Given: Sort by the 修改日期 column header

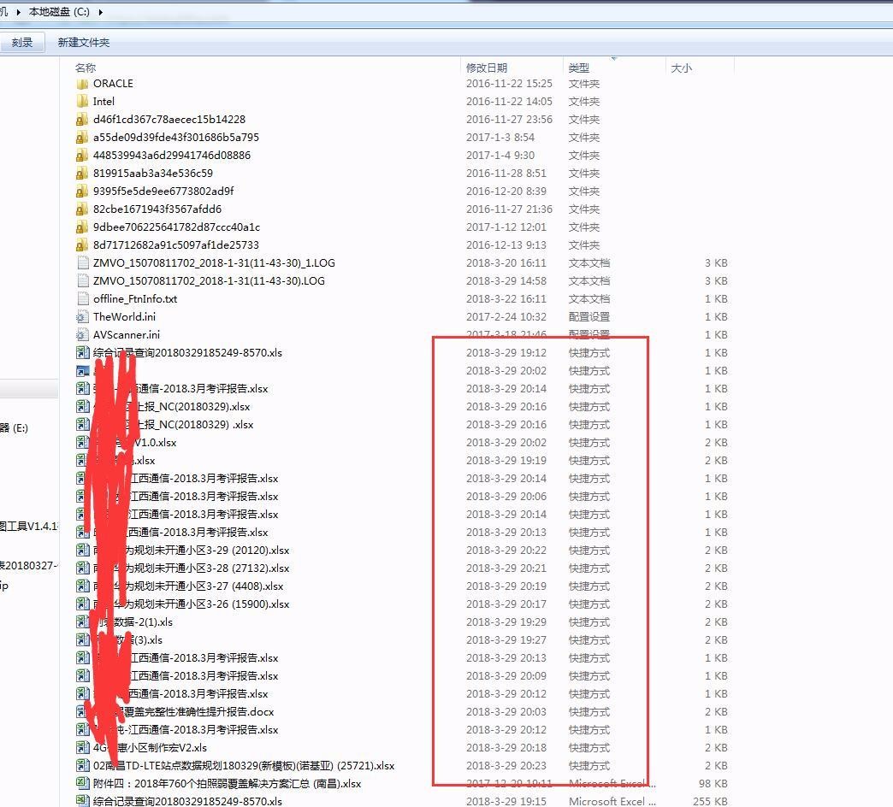Looking at the screenshot, I should 487,68.
